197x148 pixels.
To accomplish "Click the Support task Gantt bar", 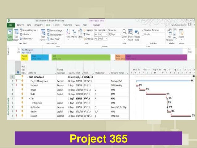I will point(181,116).
